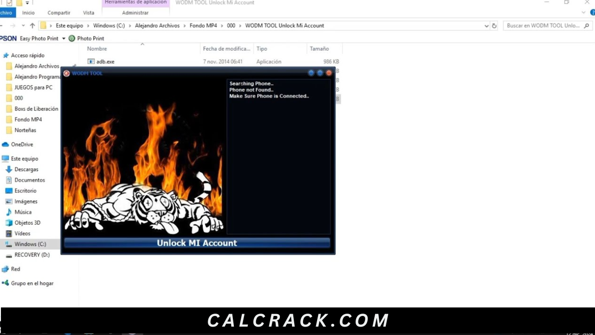
Task: Click Fondo MP4 in the address breadcrumb
Action: pos(203,26)
